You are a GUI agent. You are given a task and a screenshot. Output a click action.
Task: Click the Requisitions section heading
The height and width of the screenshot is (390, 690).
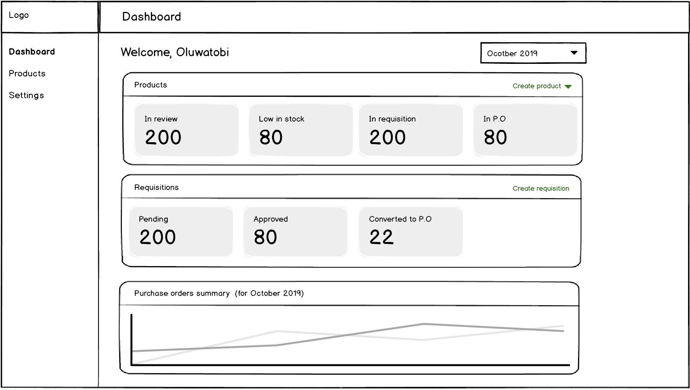tap(156, 187)
